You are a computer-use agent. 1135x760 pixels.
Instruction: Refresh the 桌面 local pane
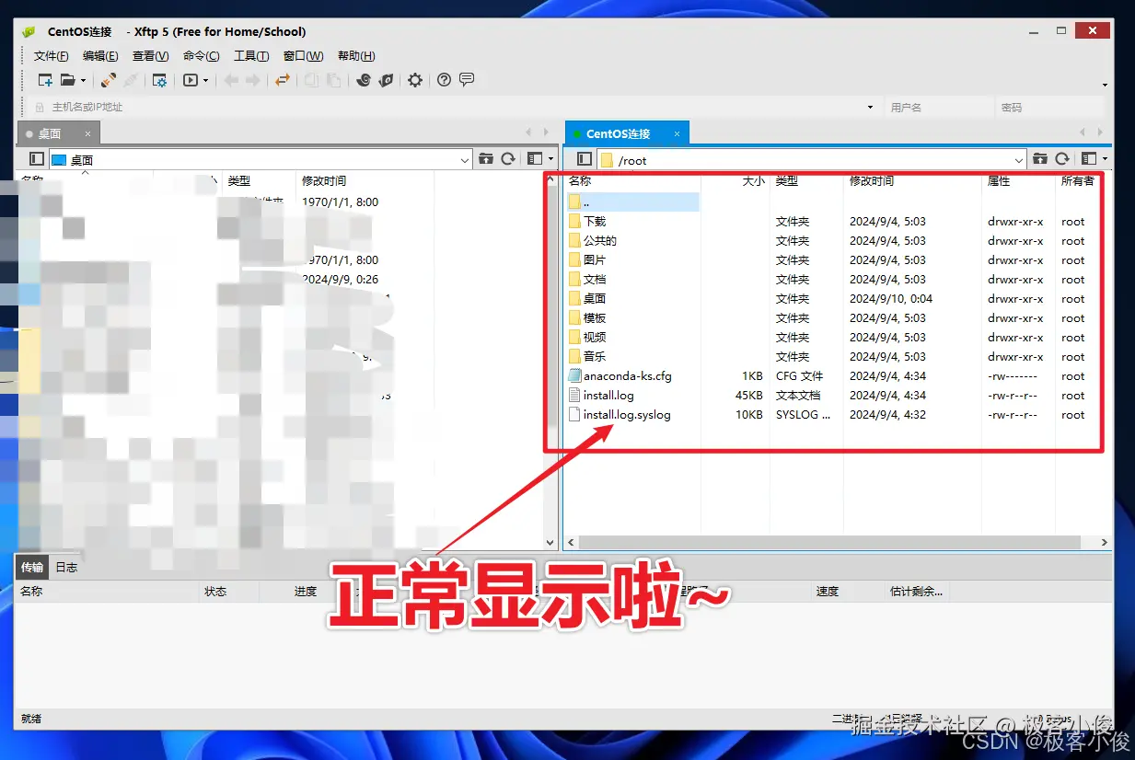tap(507, 159)
